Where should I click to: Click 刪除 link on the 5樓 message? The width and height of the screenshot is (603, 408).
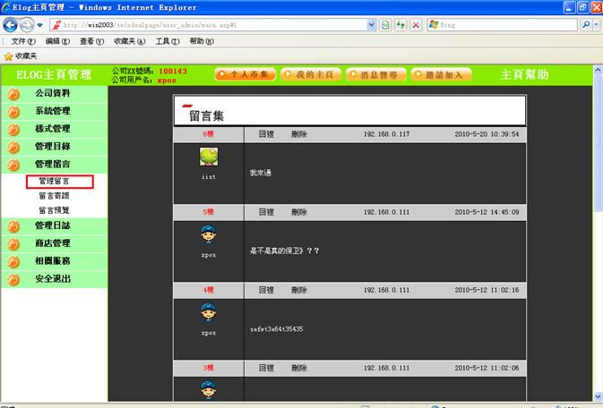pyautogui.click(x=298, y=212)
